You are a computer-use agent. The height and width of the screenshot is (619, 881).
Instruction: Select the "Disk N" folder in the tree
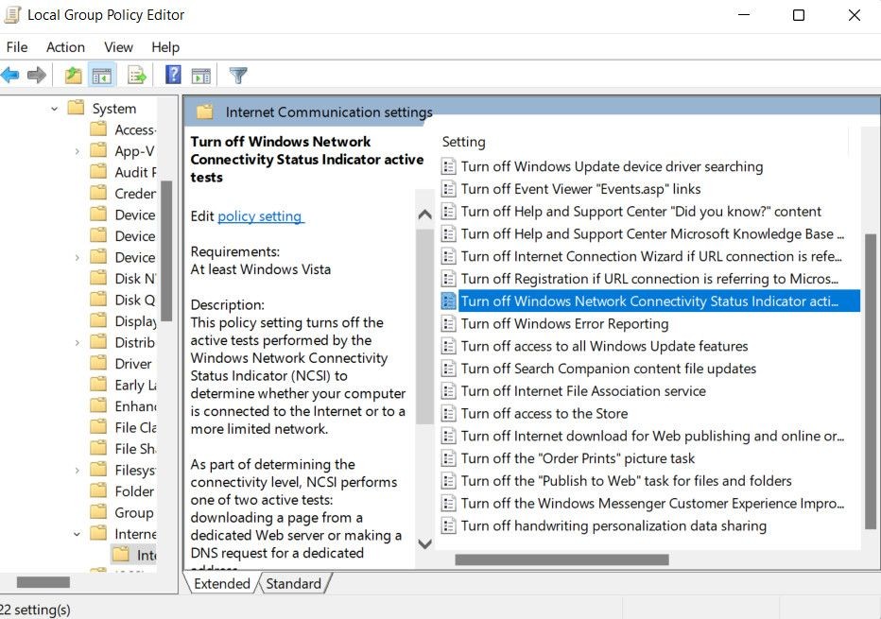pos(124,279)
